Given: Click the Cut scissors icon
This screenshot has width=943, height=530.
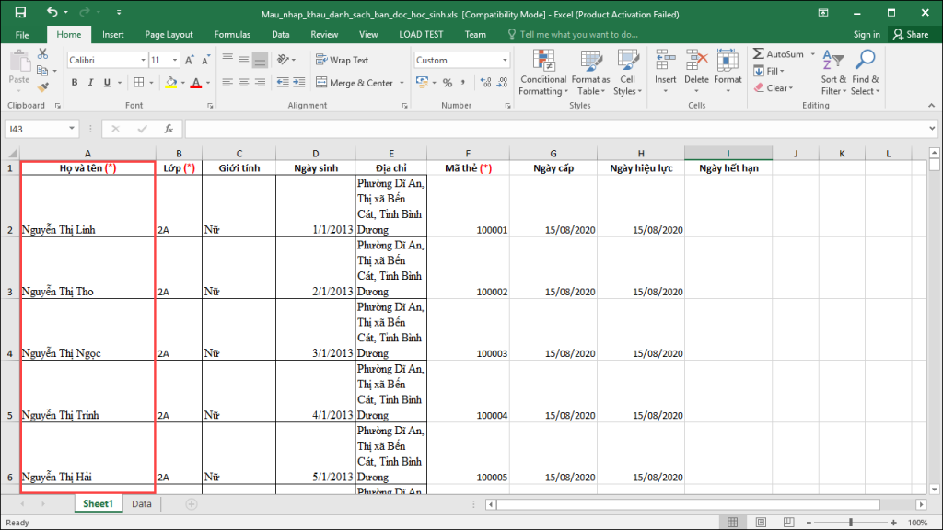Looking at the screenshot, I should click(x=42, y=55).
